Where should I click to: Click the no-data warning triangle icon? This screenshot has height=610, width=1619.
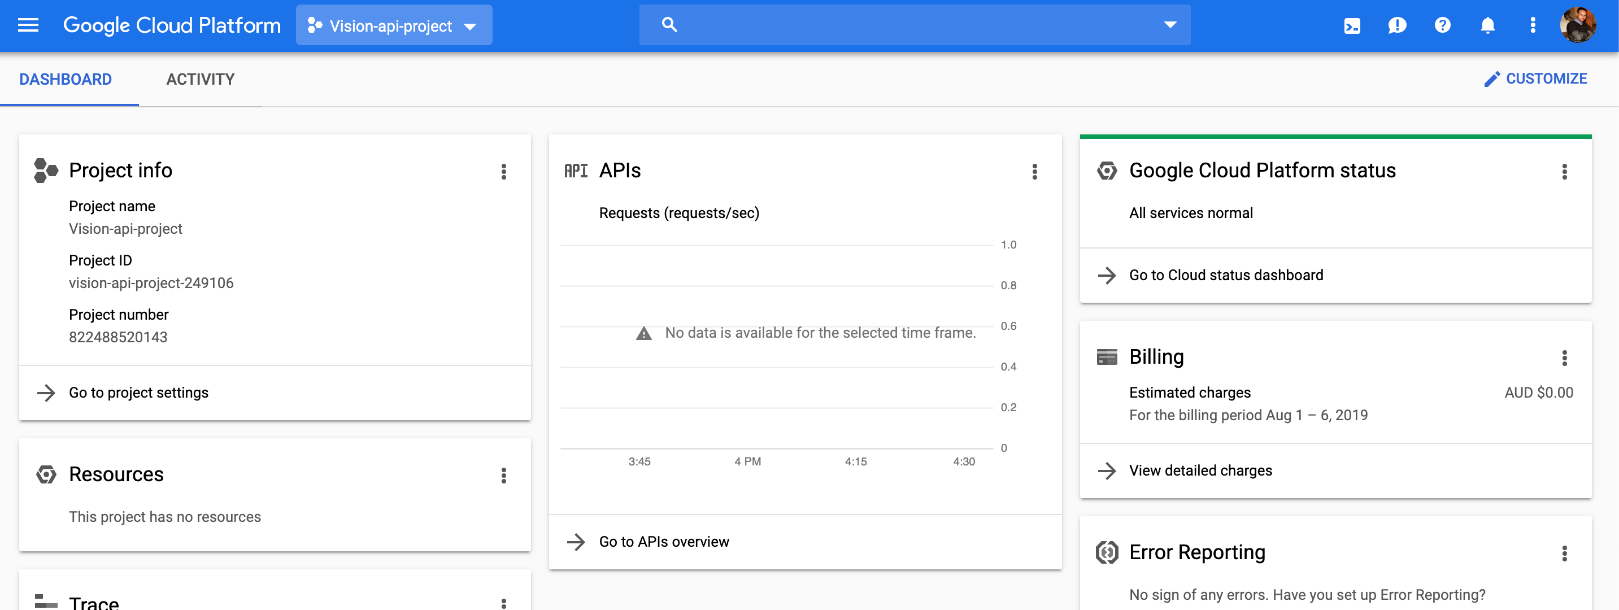pos(643,333)
